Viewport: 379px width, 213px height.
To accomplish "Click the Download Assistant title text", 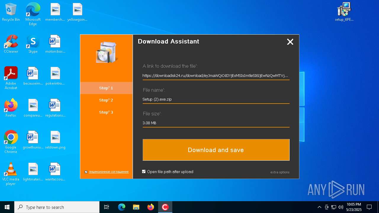I will click(168, 41).
